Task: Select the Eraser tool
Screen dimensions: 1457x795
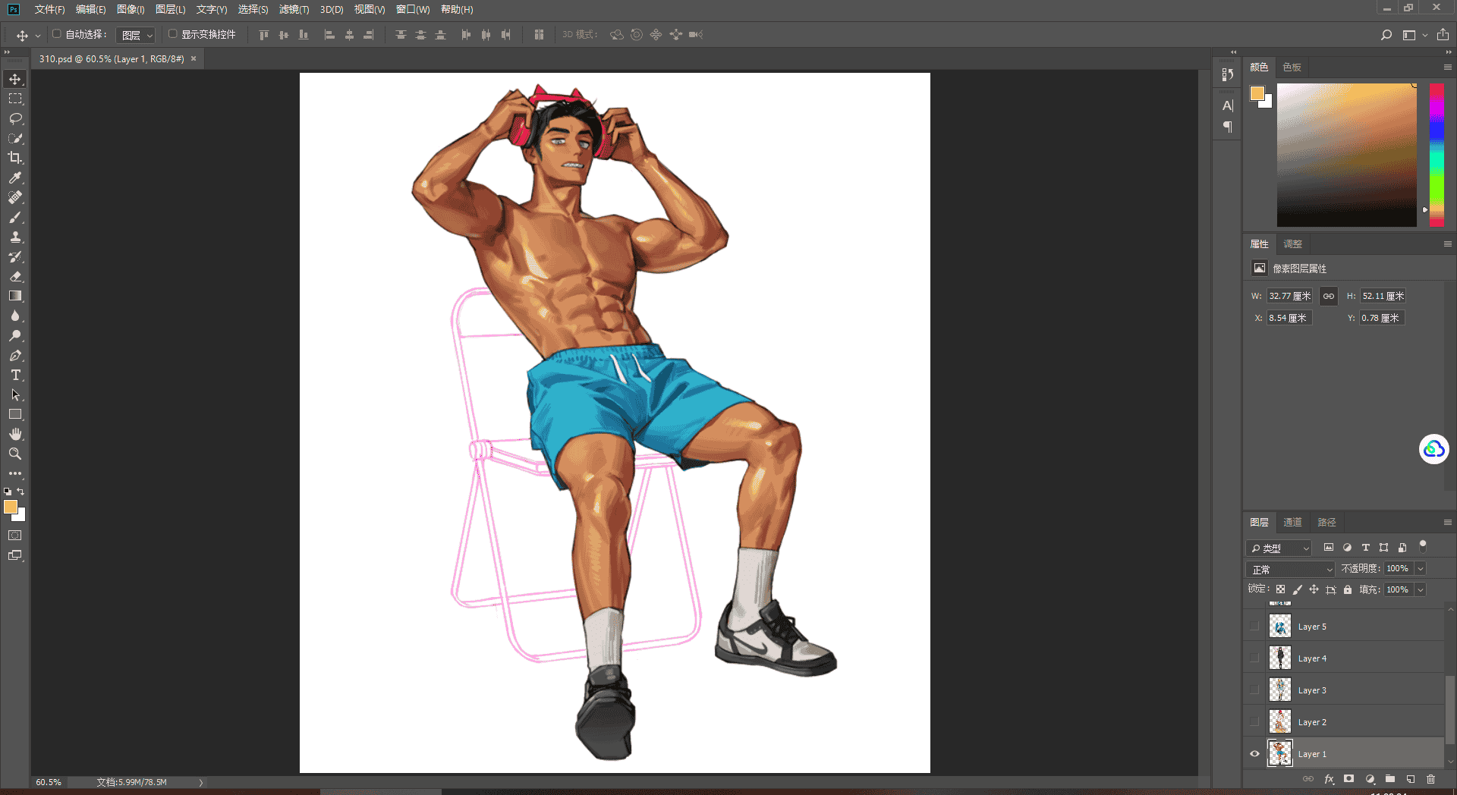Action: [15, 276]
